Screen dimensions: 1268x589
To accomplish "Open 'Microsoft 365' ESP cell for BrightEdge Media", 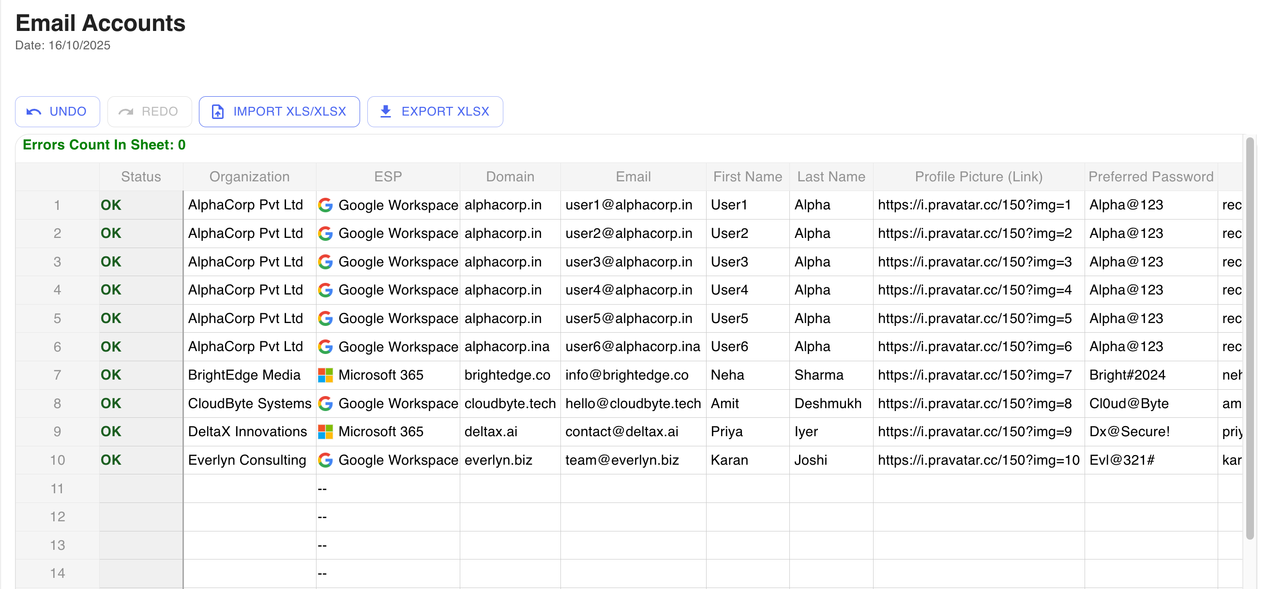I will (388, 375).
